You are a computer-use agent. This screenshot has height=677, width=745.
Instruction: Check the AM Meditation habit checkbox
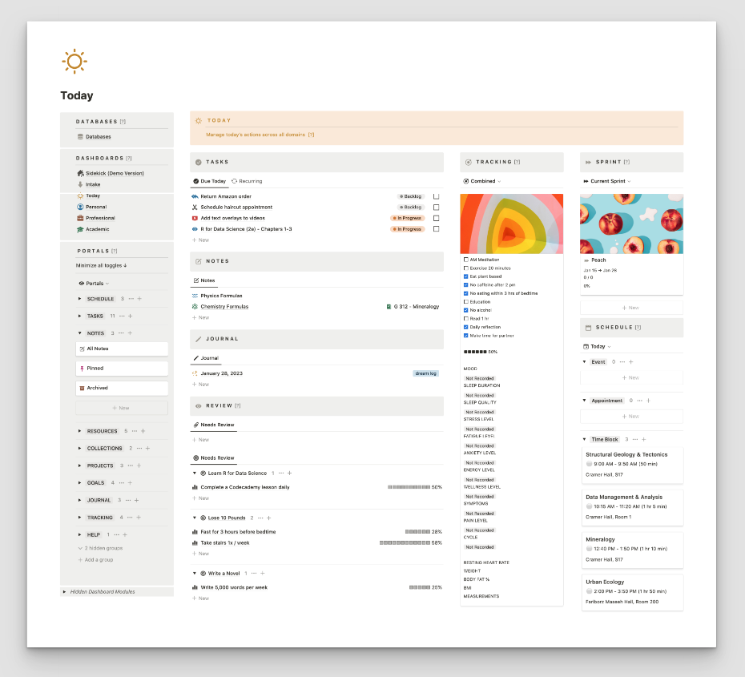click(x=465, y=259)
